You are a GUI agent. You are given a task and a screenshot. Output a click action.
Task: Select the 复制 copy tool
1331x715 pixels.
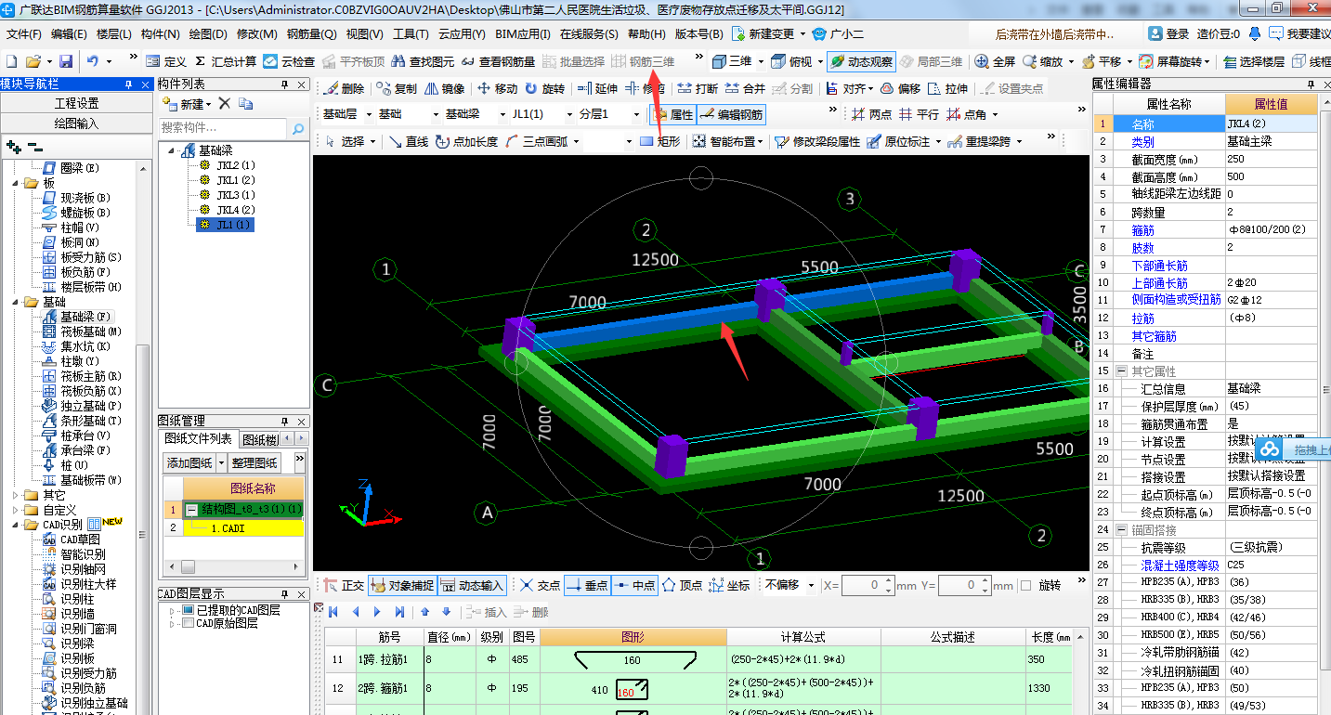(397, 89)
